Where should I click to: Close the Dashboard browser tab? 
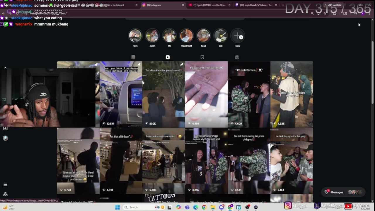(x=136, y=5)
